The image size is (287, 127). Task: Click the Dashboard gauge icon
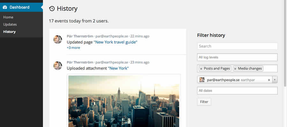point(5,7)
